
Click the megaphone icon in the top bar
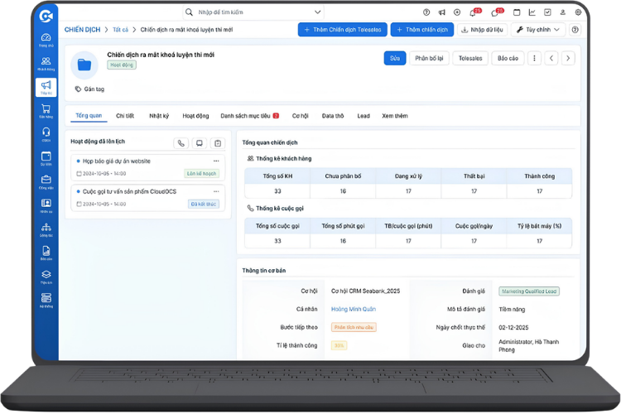click(x=442, y=12)
